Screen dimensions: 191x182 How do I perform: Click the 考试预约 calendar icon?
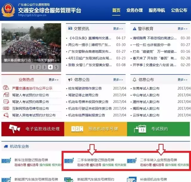(x=140, y=129)
